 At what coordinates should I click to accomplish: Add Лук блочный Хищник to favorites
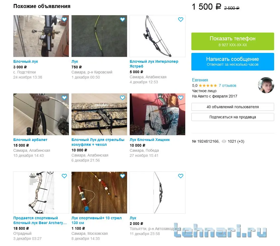[181, 97]
